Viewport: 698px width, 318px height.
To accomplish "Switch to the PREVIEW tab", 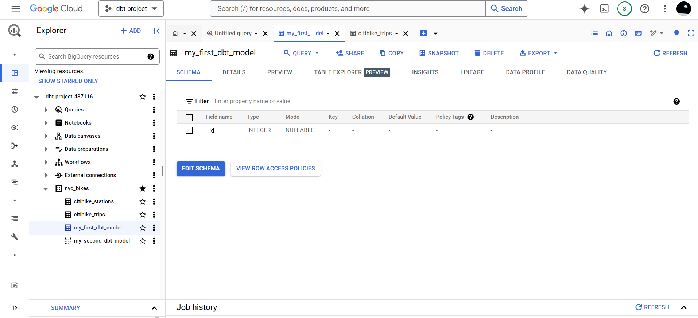I will (280, 72).
